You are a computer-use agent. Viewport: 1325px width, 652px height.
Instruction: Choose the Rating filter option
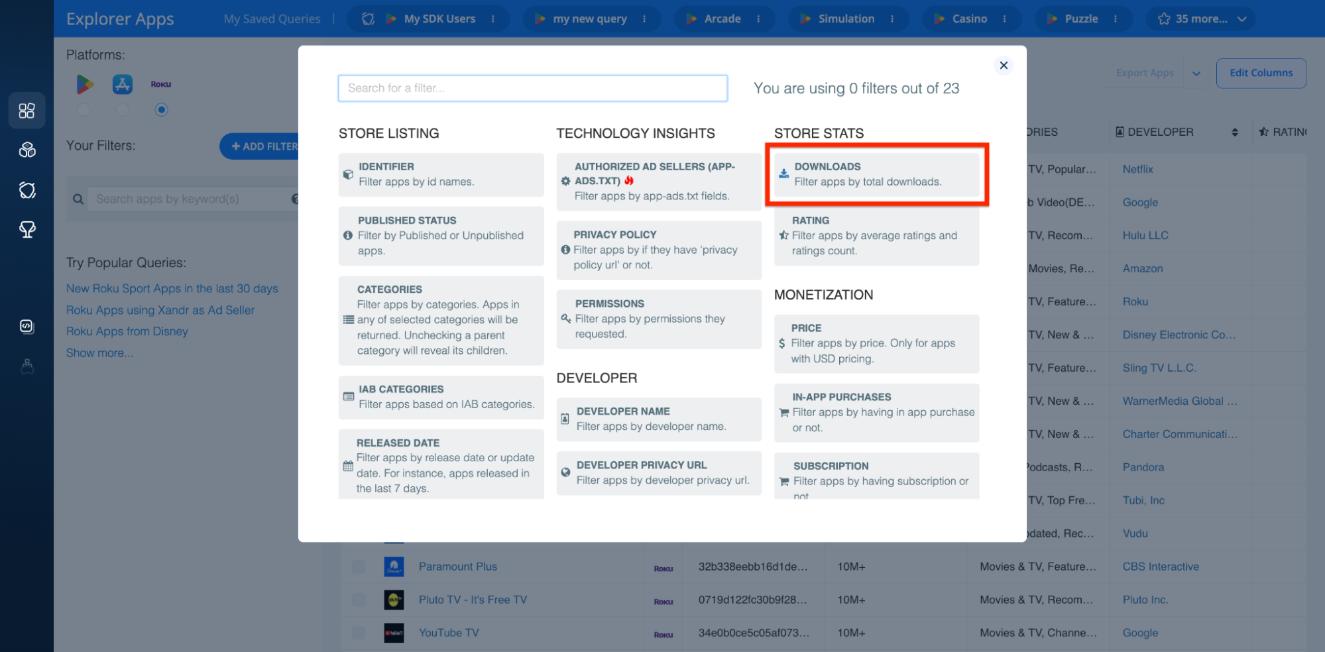877,235
